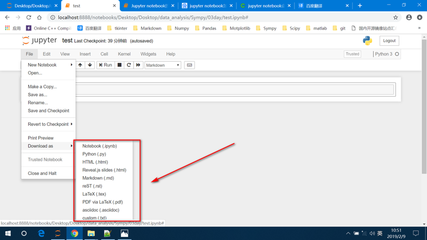
Task: Open the notification center icon
Action: click(416, 233)
